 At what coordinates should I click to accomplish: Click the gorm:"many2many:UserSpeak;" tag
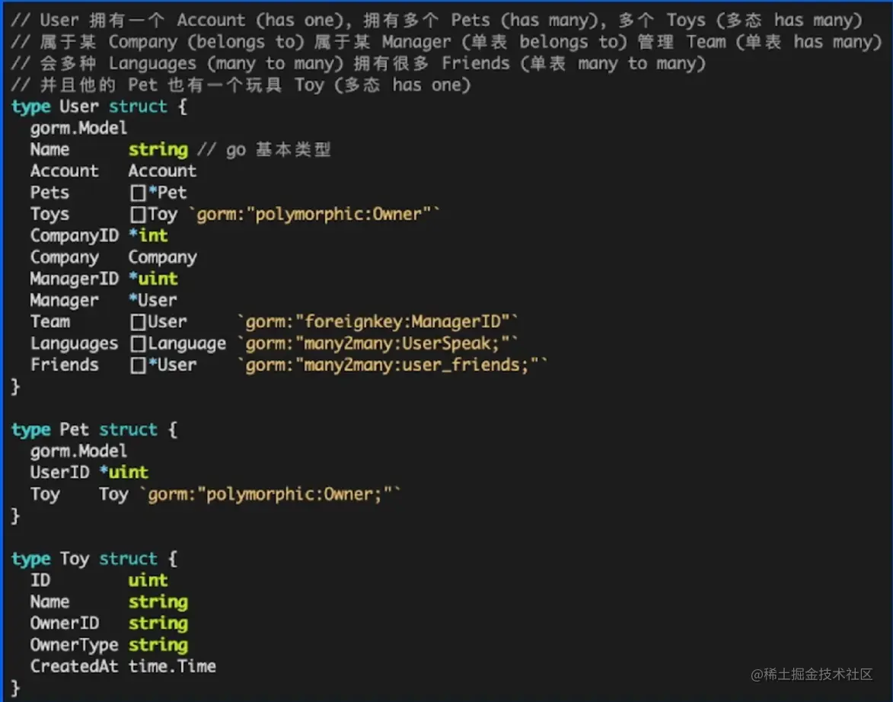(378, 343)
